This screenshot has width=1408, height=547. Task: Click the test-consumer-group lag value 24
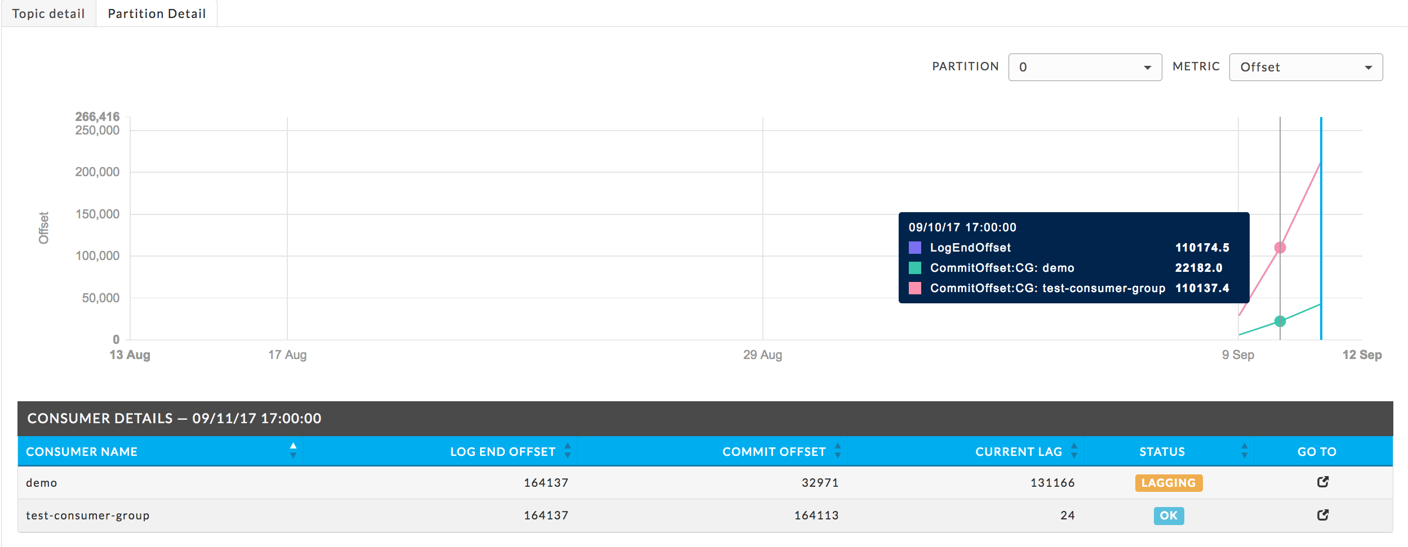coord(1068,515)
